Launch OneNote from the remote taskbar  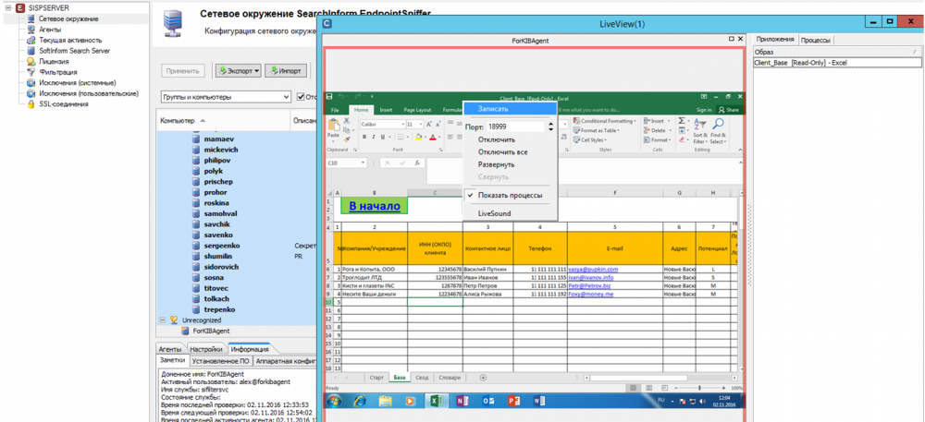(464, 400)
